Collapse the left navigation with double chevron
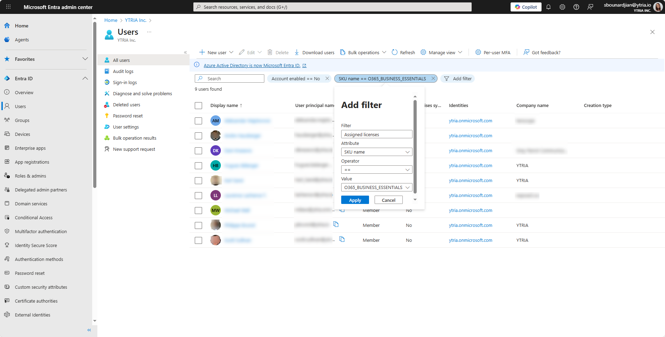 [89, 330]
